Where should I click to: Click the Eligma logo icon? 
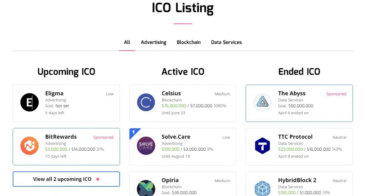pos(30,103)
